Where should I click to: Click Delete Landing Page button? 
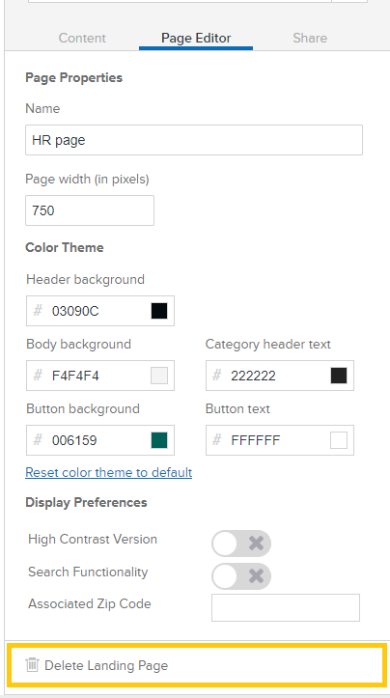(x=195, y=665)
